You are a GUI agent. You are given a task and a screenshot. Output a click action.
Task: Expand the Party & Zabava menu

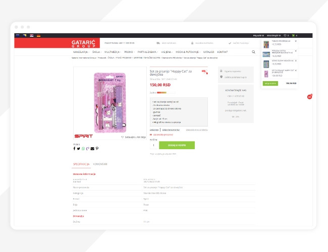click(x=148, y=52)
